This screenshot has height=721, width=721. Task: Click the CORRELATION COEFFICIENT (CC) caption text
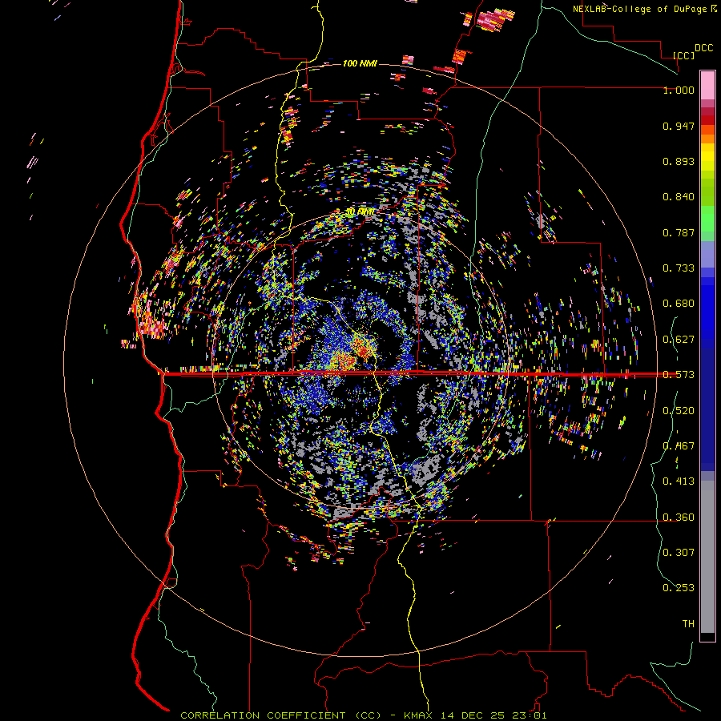280,715
